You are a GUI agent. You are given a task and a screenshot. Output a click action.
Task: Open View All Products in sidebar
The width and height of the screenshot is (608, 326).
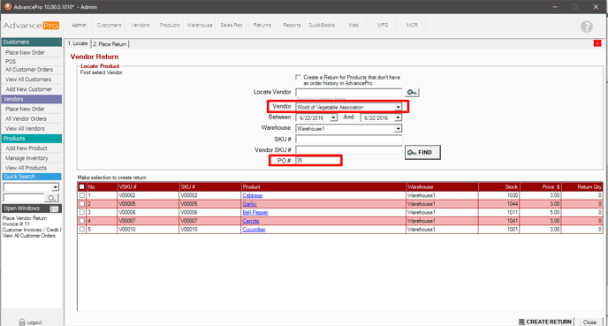pyautogui.click(x=26, y=168)
